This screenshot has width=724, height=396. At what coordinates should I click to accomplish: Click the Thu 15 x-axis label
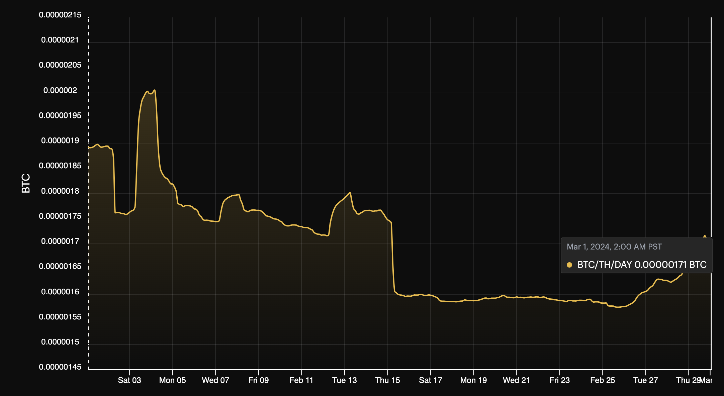[387, 380]
